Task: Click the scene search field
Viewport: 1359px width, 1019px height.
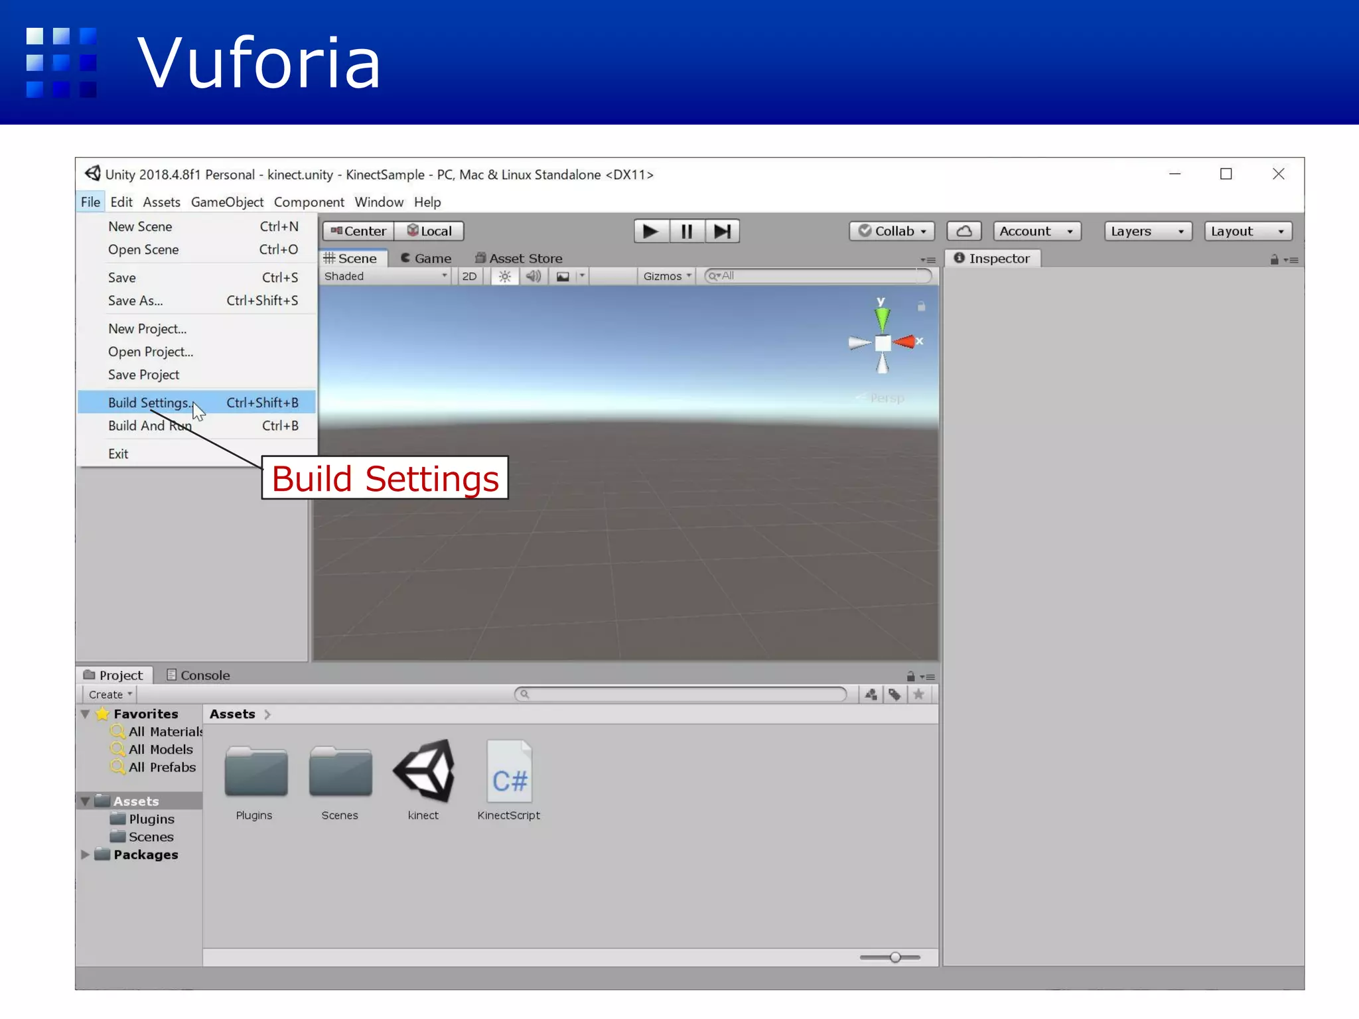Action: click(x=818, y=275)
